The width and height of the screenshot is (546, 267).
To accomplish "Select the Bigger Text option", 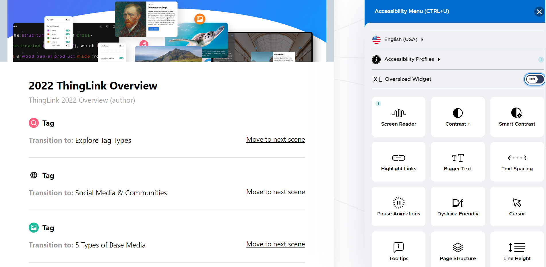I will click(458, 162).
